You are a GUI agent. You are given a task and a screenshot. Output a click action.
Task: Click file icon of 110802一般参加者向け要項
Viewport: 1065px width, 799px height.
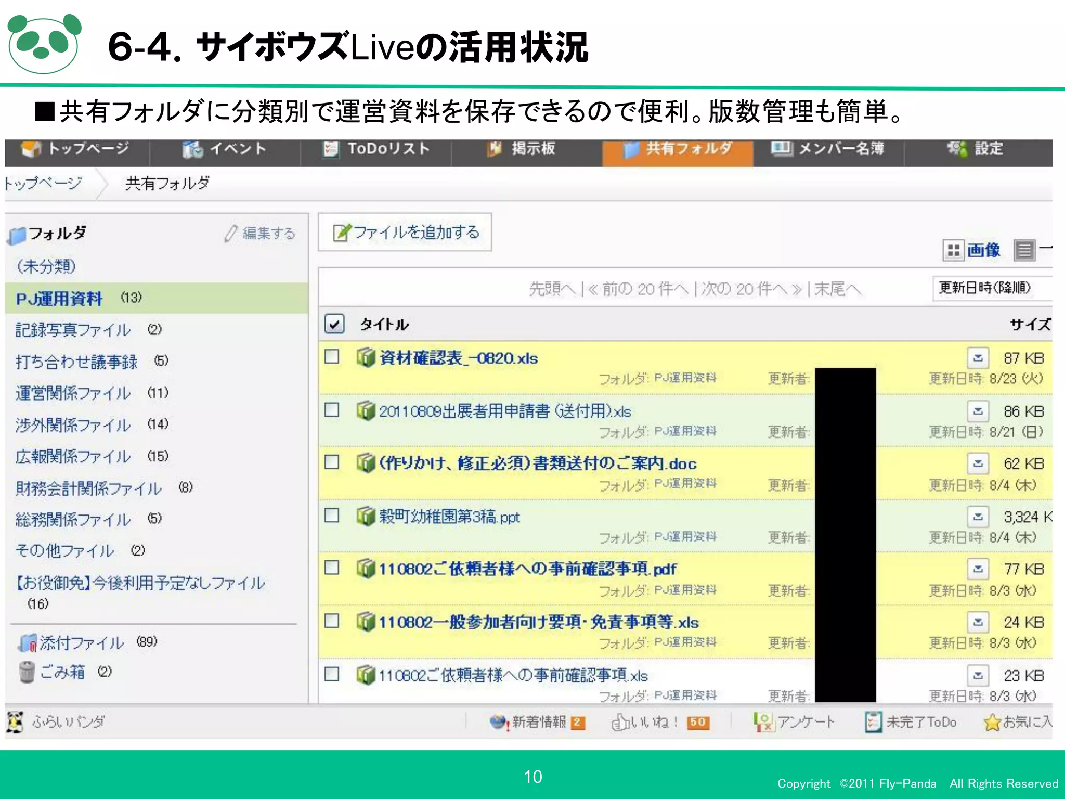[366, 621]
